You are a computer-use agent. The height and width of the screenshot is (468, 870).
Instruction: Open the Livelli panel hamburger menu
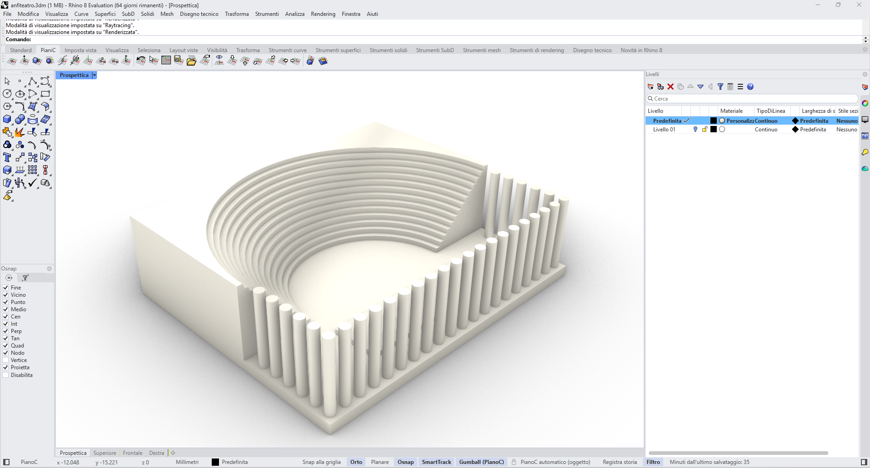pyautogui.click(x=740, y=87)
